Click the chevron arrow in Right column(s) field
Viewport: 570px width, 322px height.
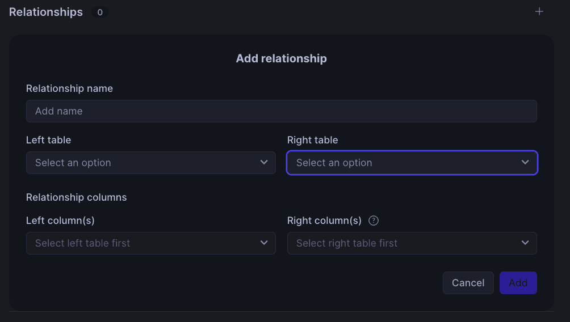[525, 243]
